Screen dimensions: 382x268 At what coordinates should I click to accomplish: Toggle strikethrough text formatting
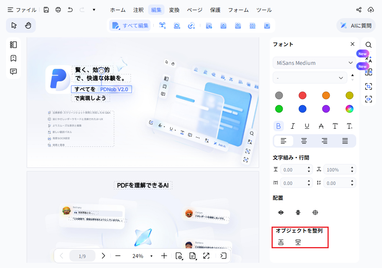pos(321,126)
